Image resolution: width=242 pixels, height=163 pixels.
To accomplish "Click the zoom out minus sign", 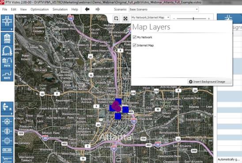I will (x=174, y=19).
